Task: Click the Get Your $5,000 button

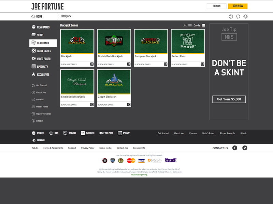Action: pos(230,99)
